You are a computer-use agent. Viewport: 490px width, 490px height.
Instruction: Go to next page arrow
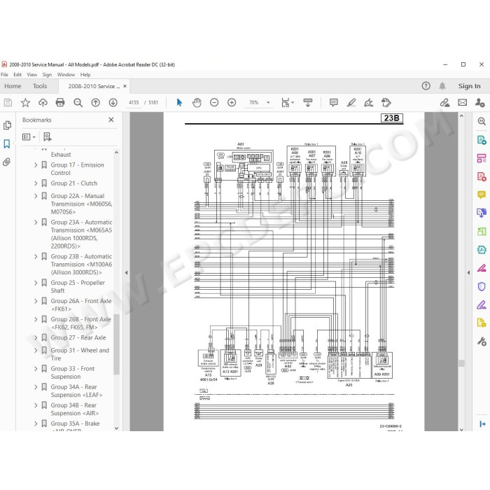(x=113, y=102)
